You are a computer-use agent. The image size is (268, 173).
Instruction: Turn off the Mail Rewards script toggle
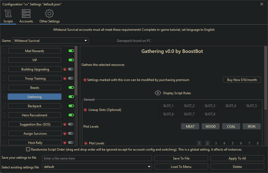click(71, 51)
